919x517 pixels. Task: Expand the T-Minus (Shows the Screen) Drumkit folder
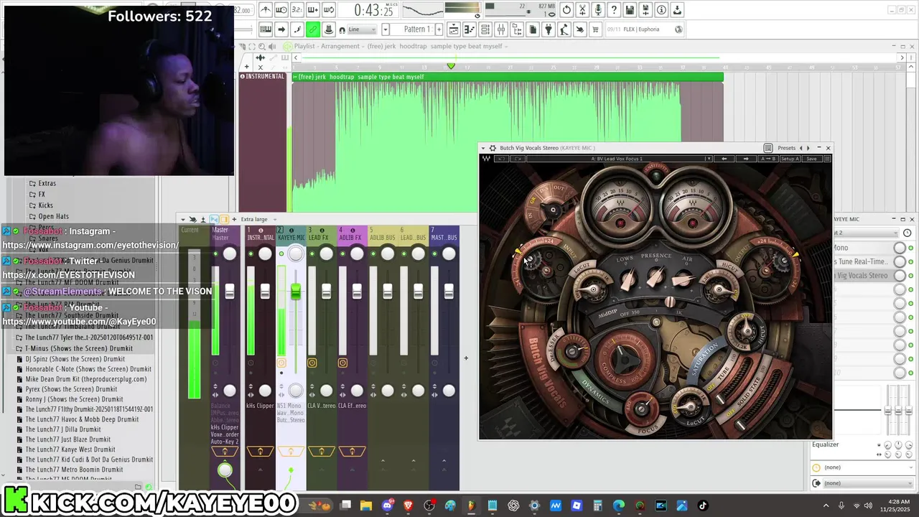[x=78, y=348]
